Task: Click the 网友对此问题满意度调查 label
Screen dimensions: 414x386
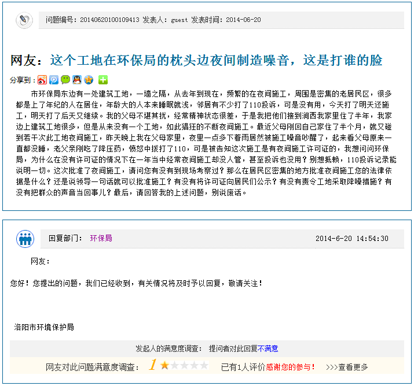Action: coord(92,367)
